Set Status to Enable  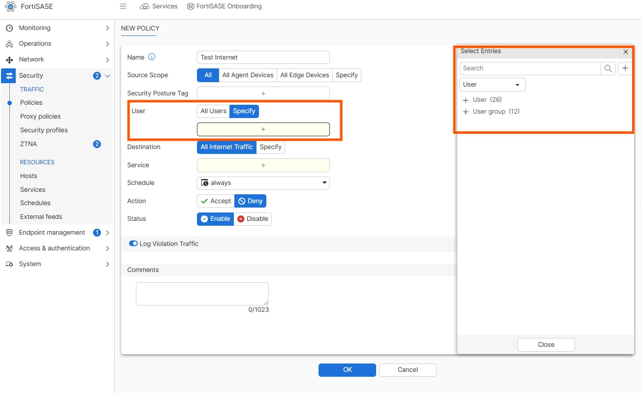215,219
